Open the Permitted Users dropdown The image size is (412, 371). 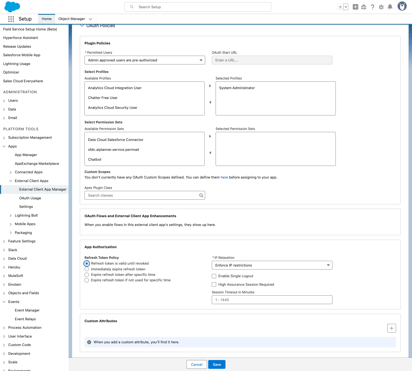[x=145, y=60]
